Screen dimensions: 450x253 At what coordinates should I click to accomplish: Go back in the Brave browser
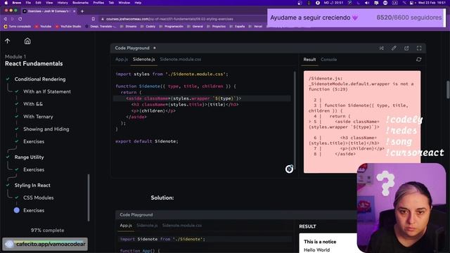(5, 19)
